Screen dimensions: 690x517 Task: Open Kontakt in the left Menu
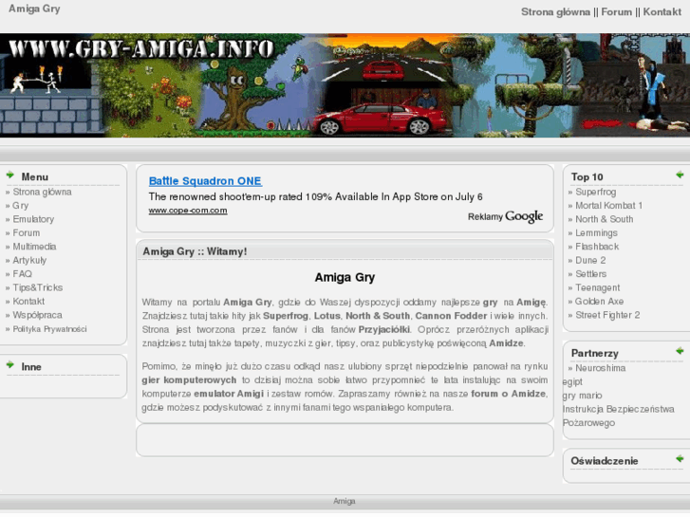point(28,301)
